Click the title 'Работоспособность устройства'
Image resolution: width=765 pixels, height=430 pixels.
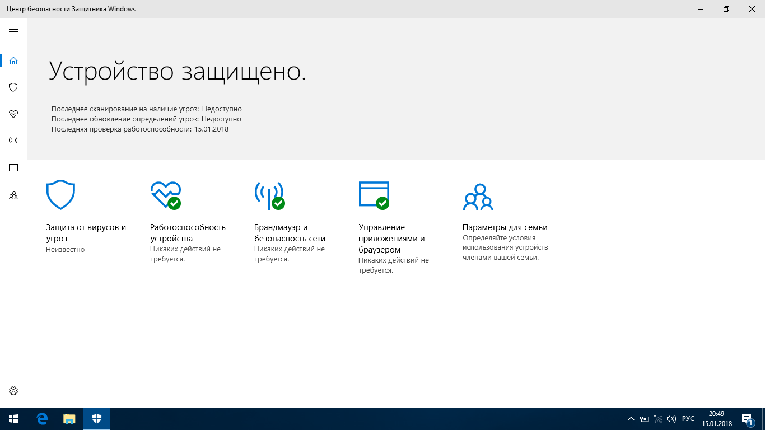(188, 233)
